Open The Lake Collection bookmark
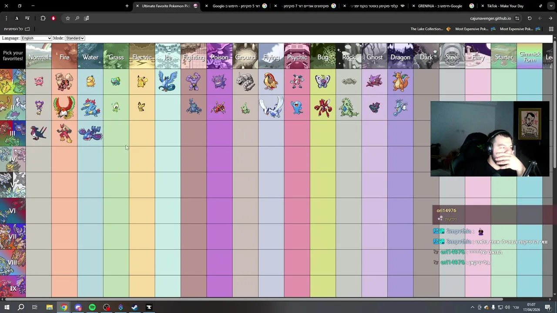The width and height of the screenshot is (557, 313). coord(430,29)
